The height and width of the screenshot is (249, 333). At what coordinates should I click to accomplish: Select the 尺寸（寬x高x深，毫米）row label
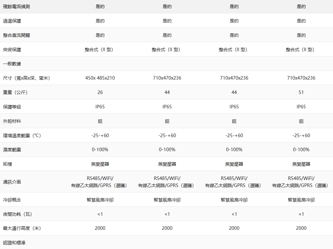pos(26,78)
